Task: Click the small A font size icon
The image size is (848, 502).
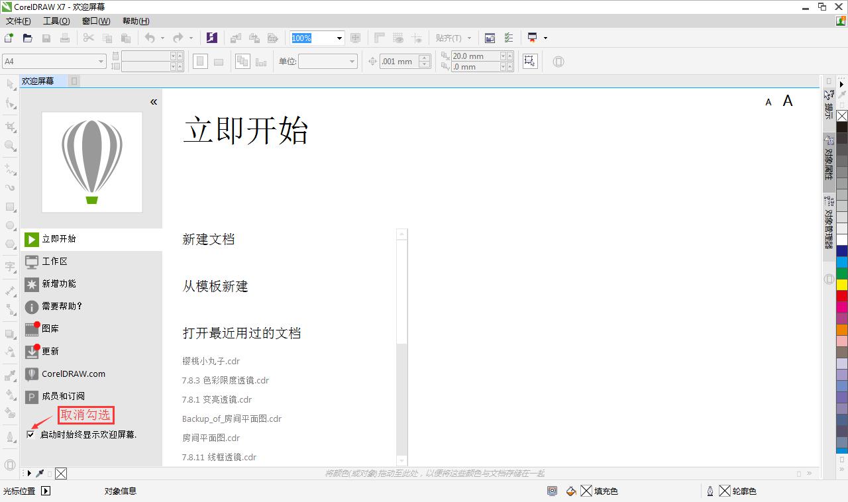Action: [x=768, y=102]
